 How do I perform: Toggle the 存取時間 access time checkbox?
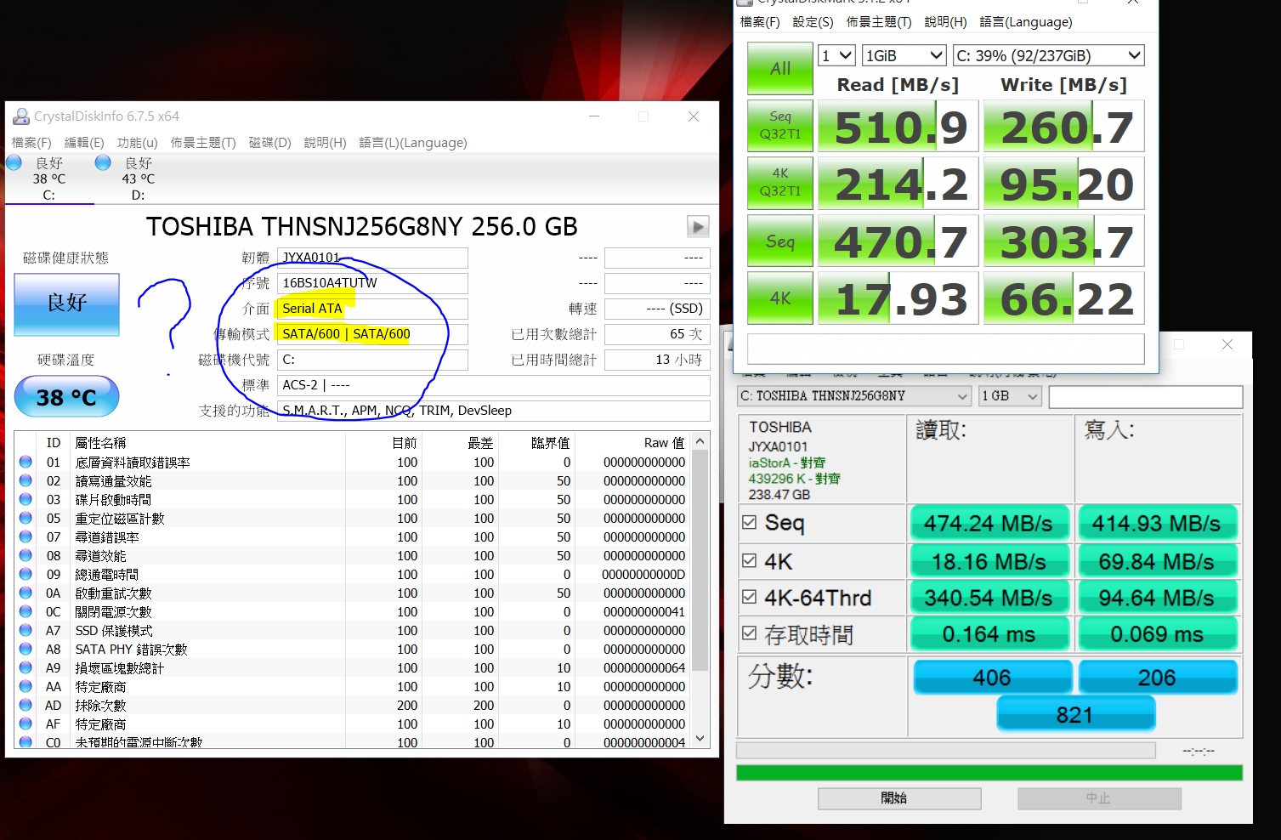tap(749, 633)
